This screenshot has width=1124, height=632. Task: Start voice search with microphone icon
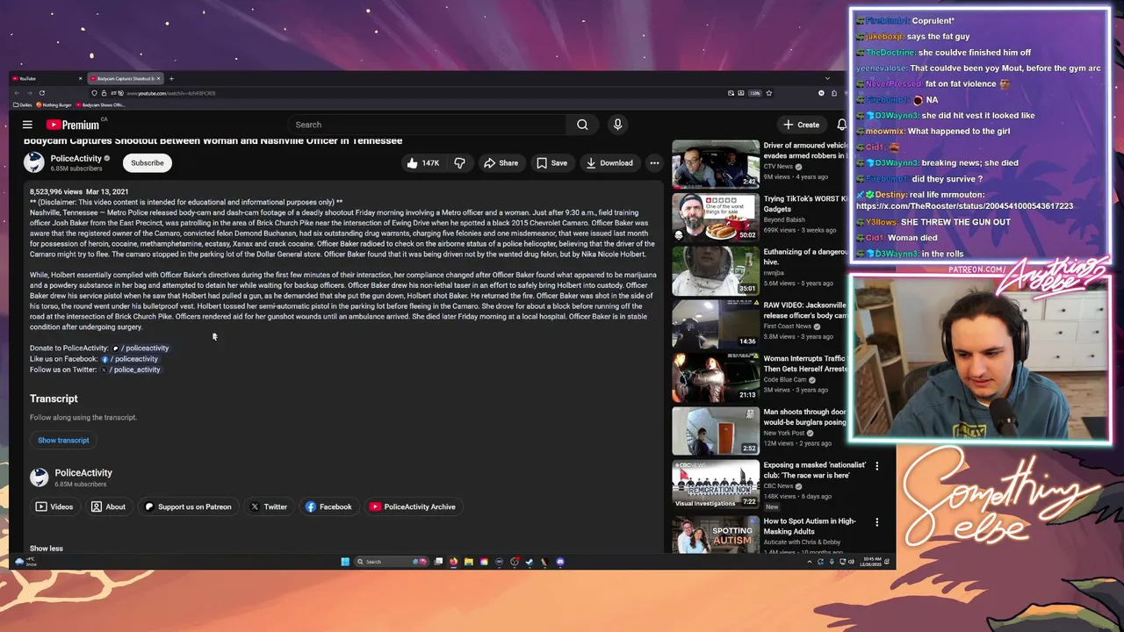tap(617, 125)
